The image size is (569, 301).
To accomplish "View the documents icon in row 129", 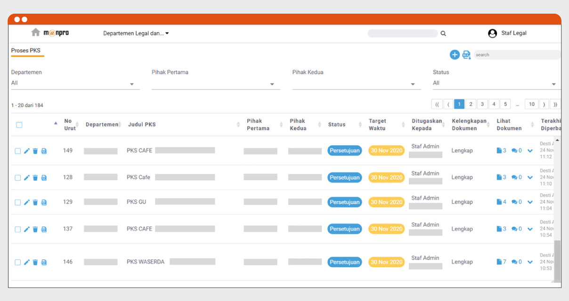I will [x=499, y=202].
